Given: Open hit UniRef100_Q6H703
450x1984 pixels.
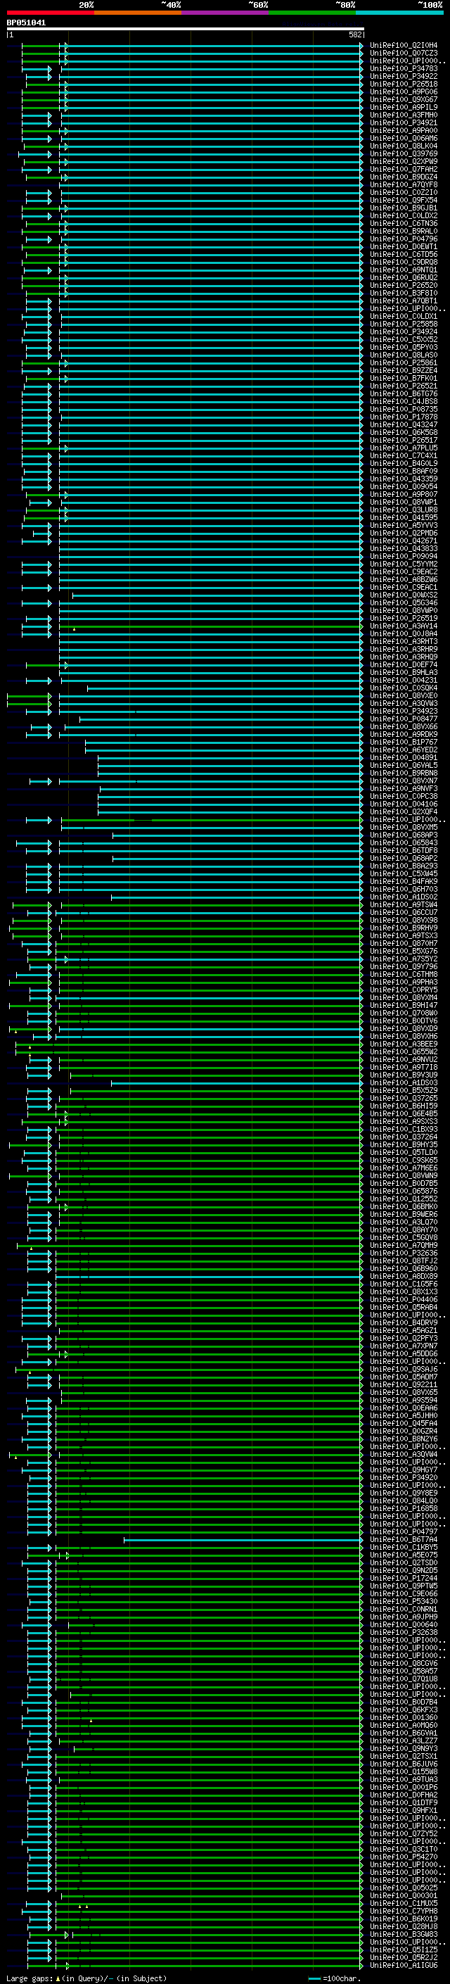Looking at the screenshot, I should pos(404,889).
